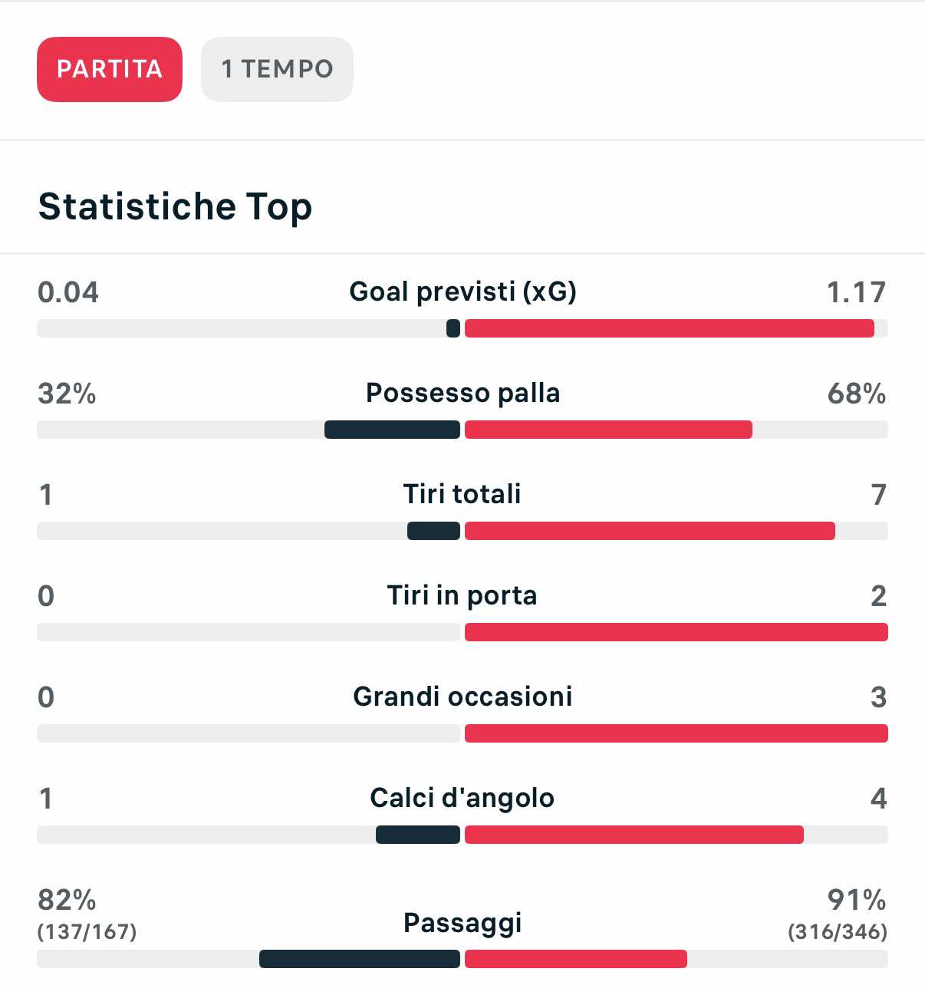Click the Statistiche Top heading
This screenshot has width=925, height=985.
(175, 206)
